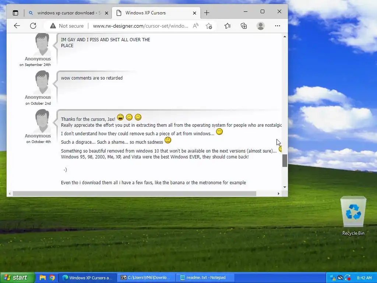Maximize the Edge browser window

click(x=263, y=11)
